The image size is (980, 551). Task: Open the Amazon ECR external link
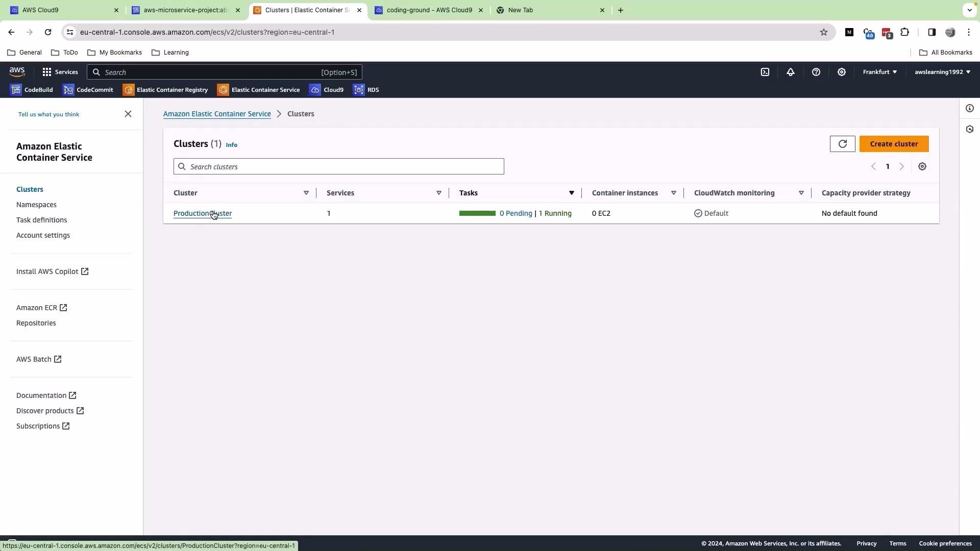[x=42, y=308]
